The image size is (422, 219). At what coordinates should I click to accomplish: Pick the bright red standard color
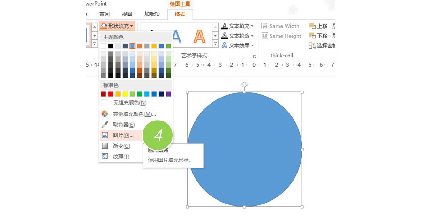coord(111,94)
